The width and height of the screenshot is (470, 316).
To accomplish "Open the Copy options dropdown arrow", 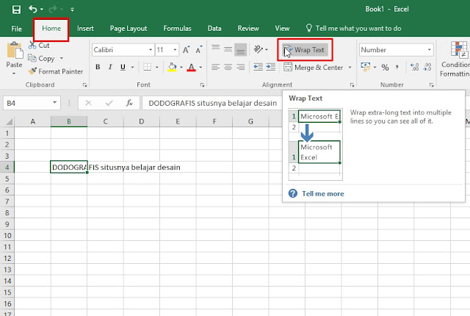I will tap(62, 58).
